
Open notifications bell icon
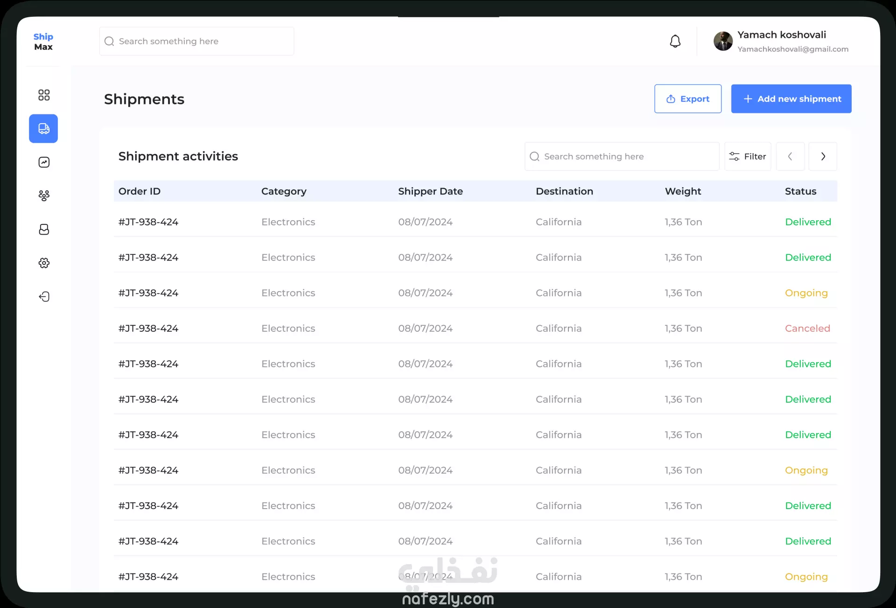(675, 42)
